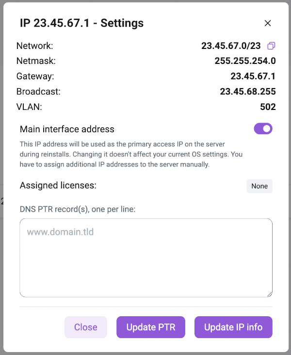Image resolution: width=291 pixels, height=355 pixels.
Task: Click the VLAN number 502
Action: pos(268,107)
